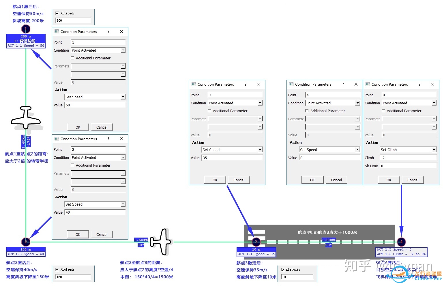444x286 pixels.
Task: Click the 1.00km distance label on the runway
Action: tap(329, 240)
